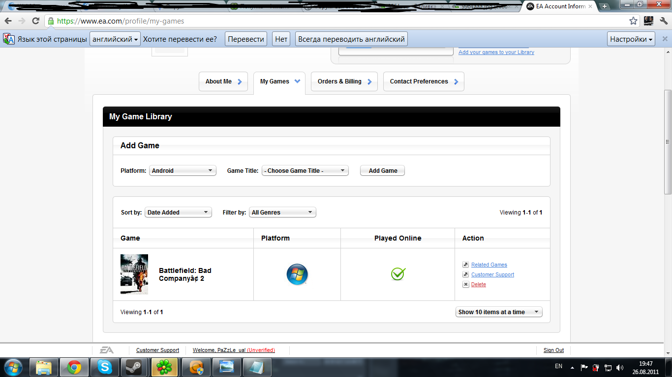Open Skype from the taskbar
672x377 pixels.
click(x=104, y=367)
